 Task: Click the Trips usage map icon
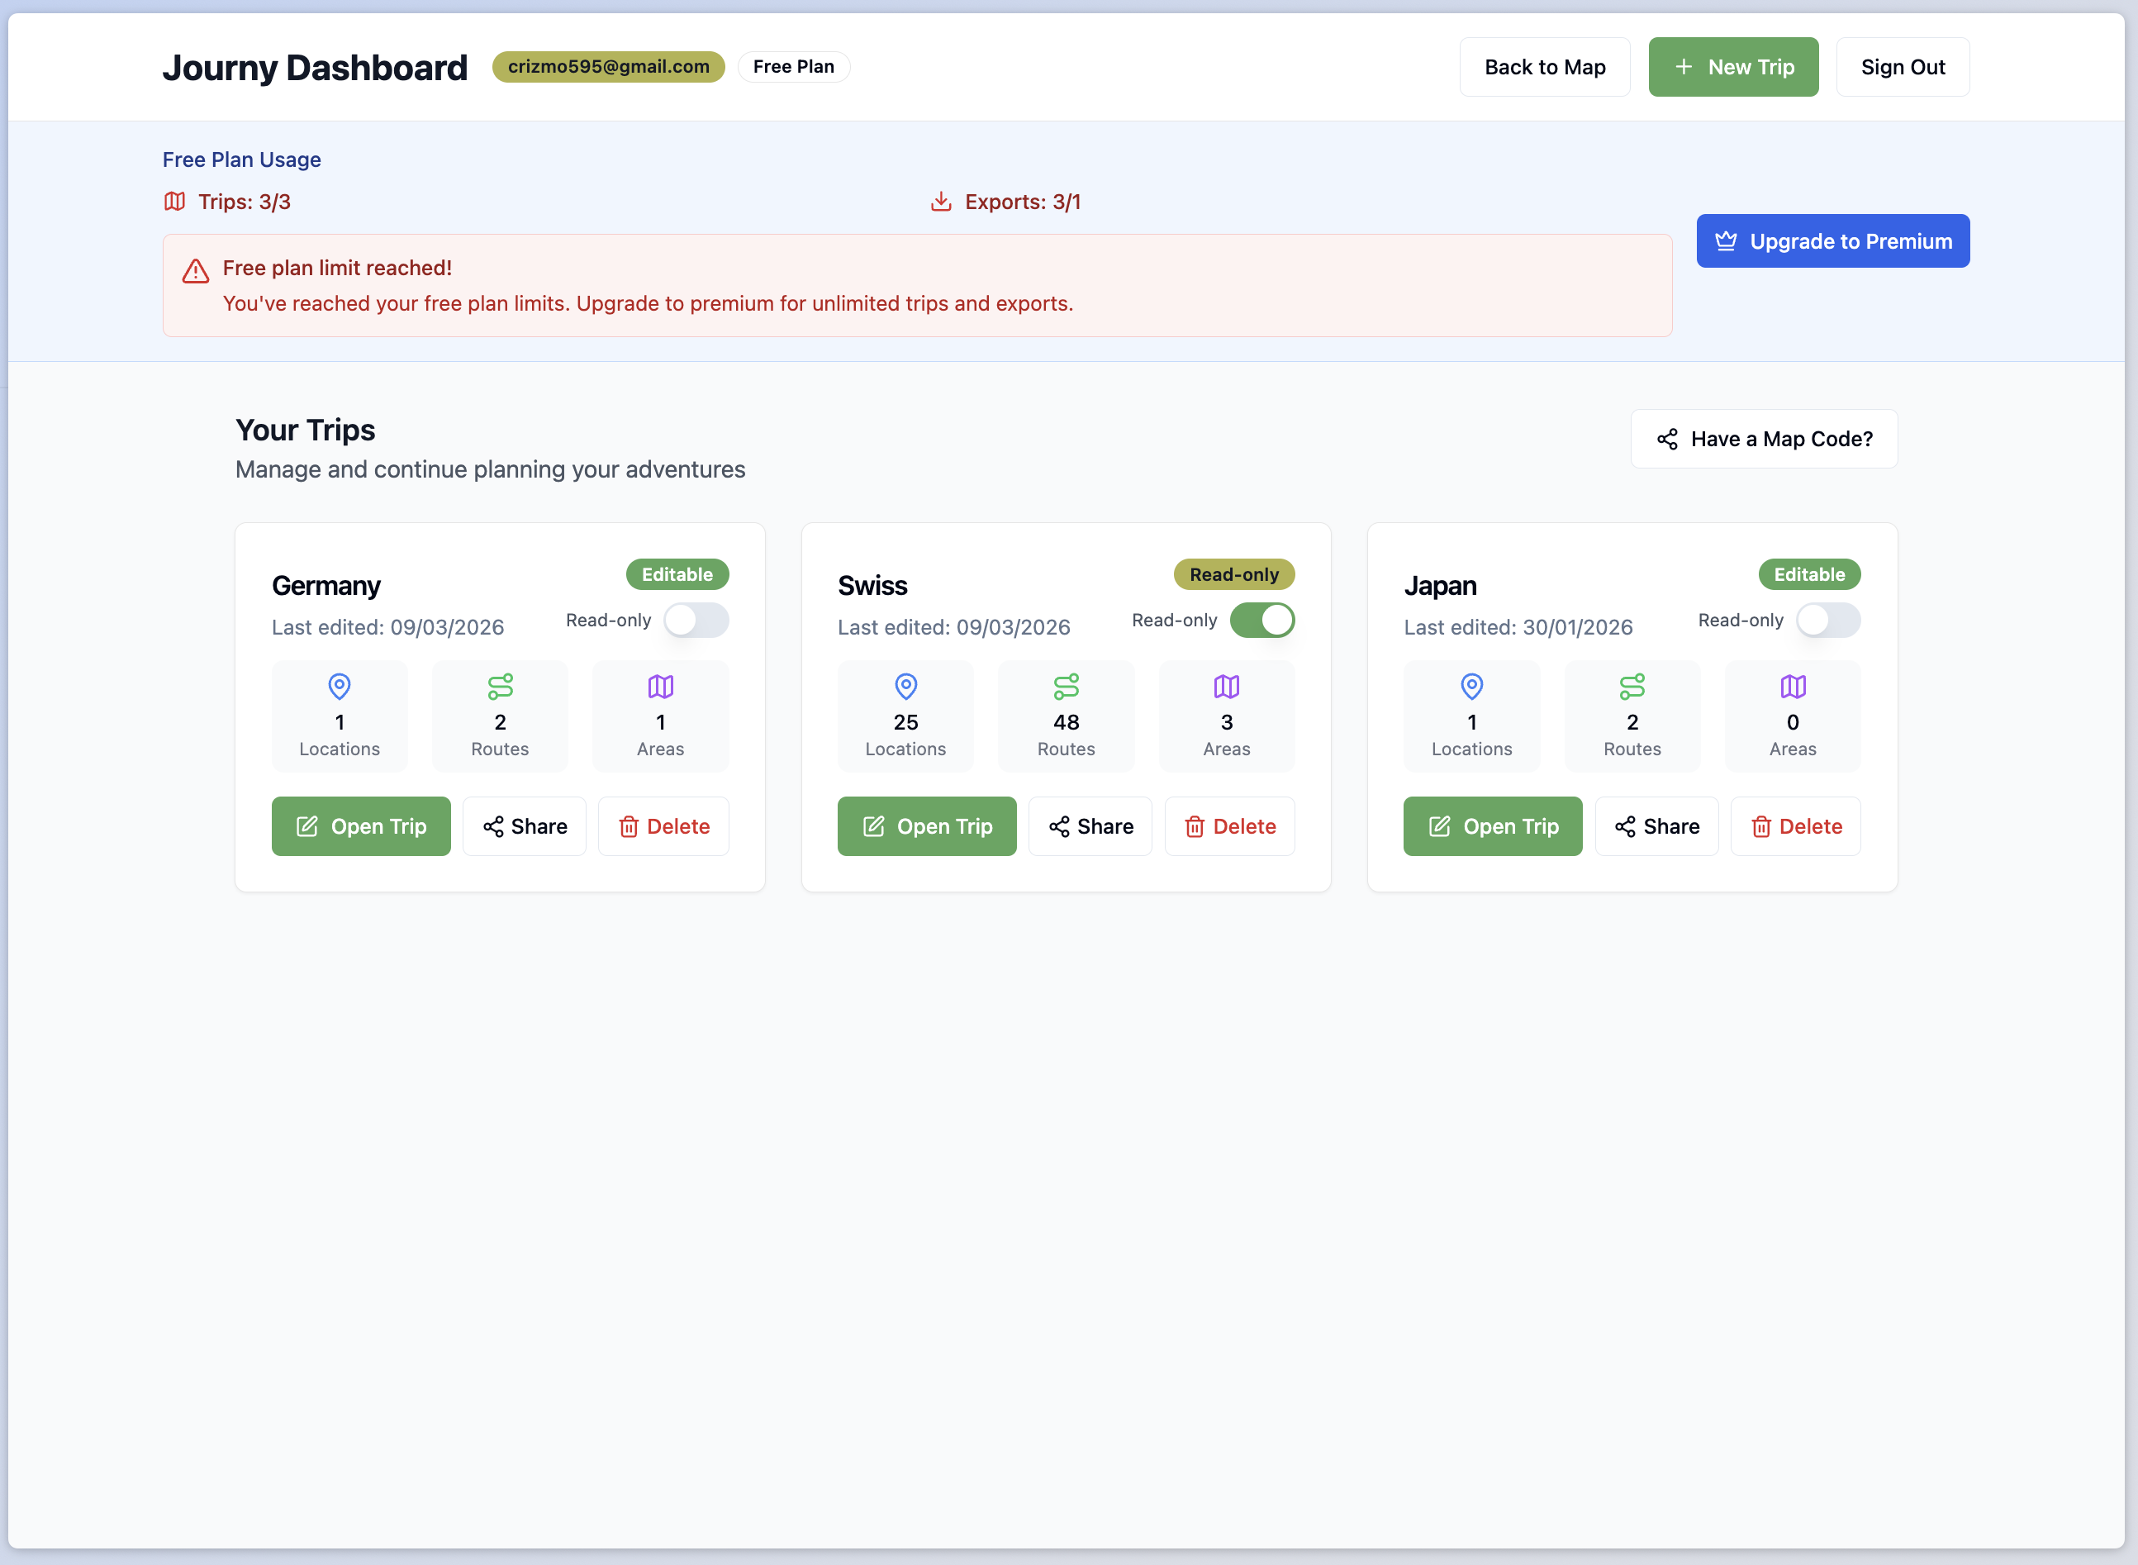coord(175,202)
